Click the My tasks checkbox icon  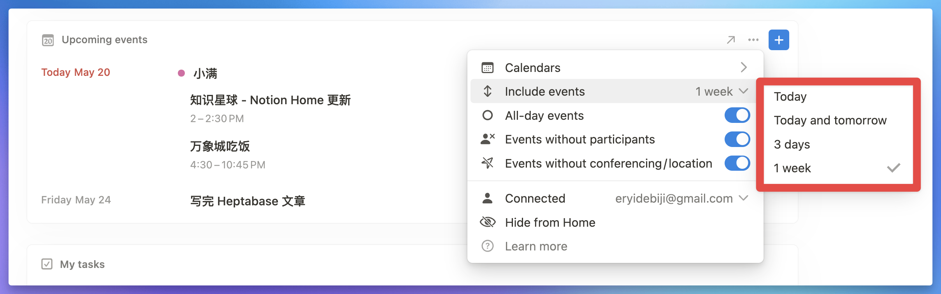click(x=47, y=264)
